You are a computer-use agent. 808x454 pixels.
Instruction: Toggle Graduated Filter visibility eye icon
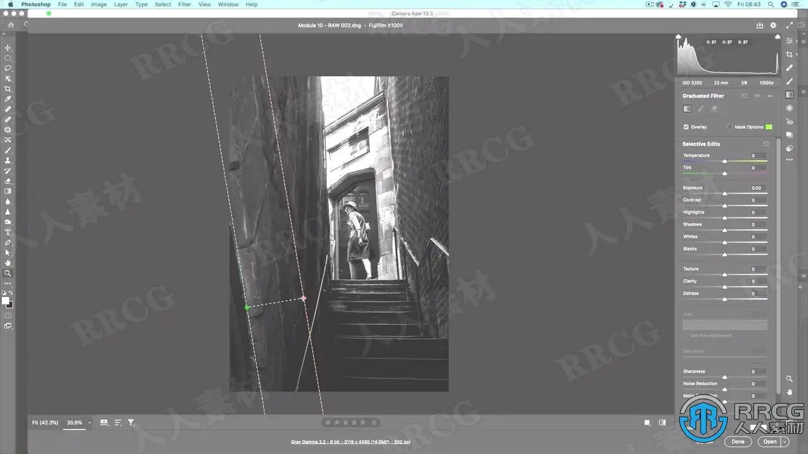pos(757,96)
